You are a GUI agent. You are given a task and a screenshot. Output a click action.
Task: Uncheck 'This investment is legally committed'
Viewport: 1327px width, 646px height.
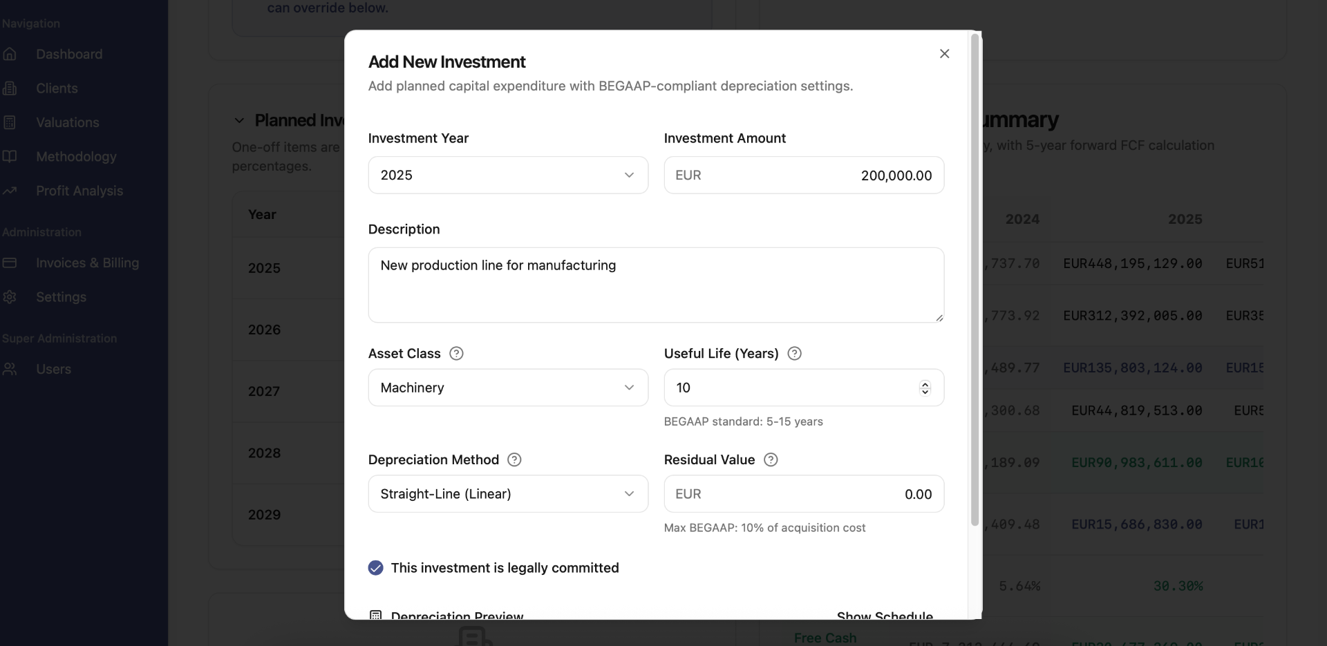(x=376, y=568)
